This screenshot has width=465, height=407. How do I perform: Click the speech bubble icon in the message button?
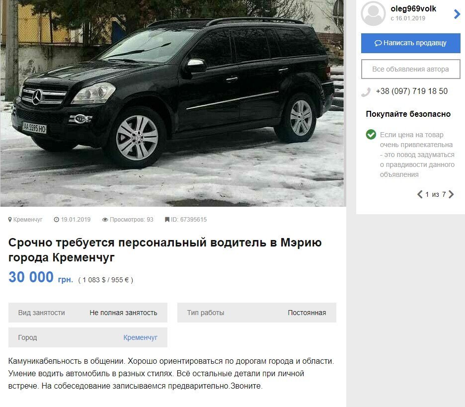[x=378, y=43]
